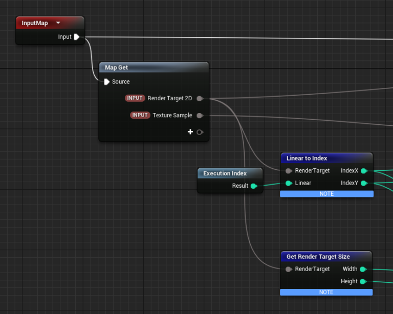The width and height of the screenshot is (393, 314).
Task: Select the InputMap node title
Action: 35,23
